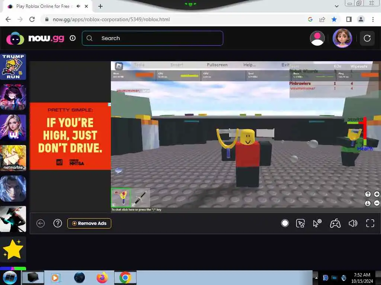Click the ad choices icon on the banner

109,104
